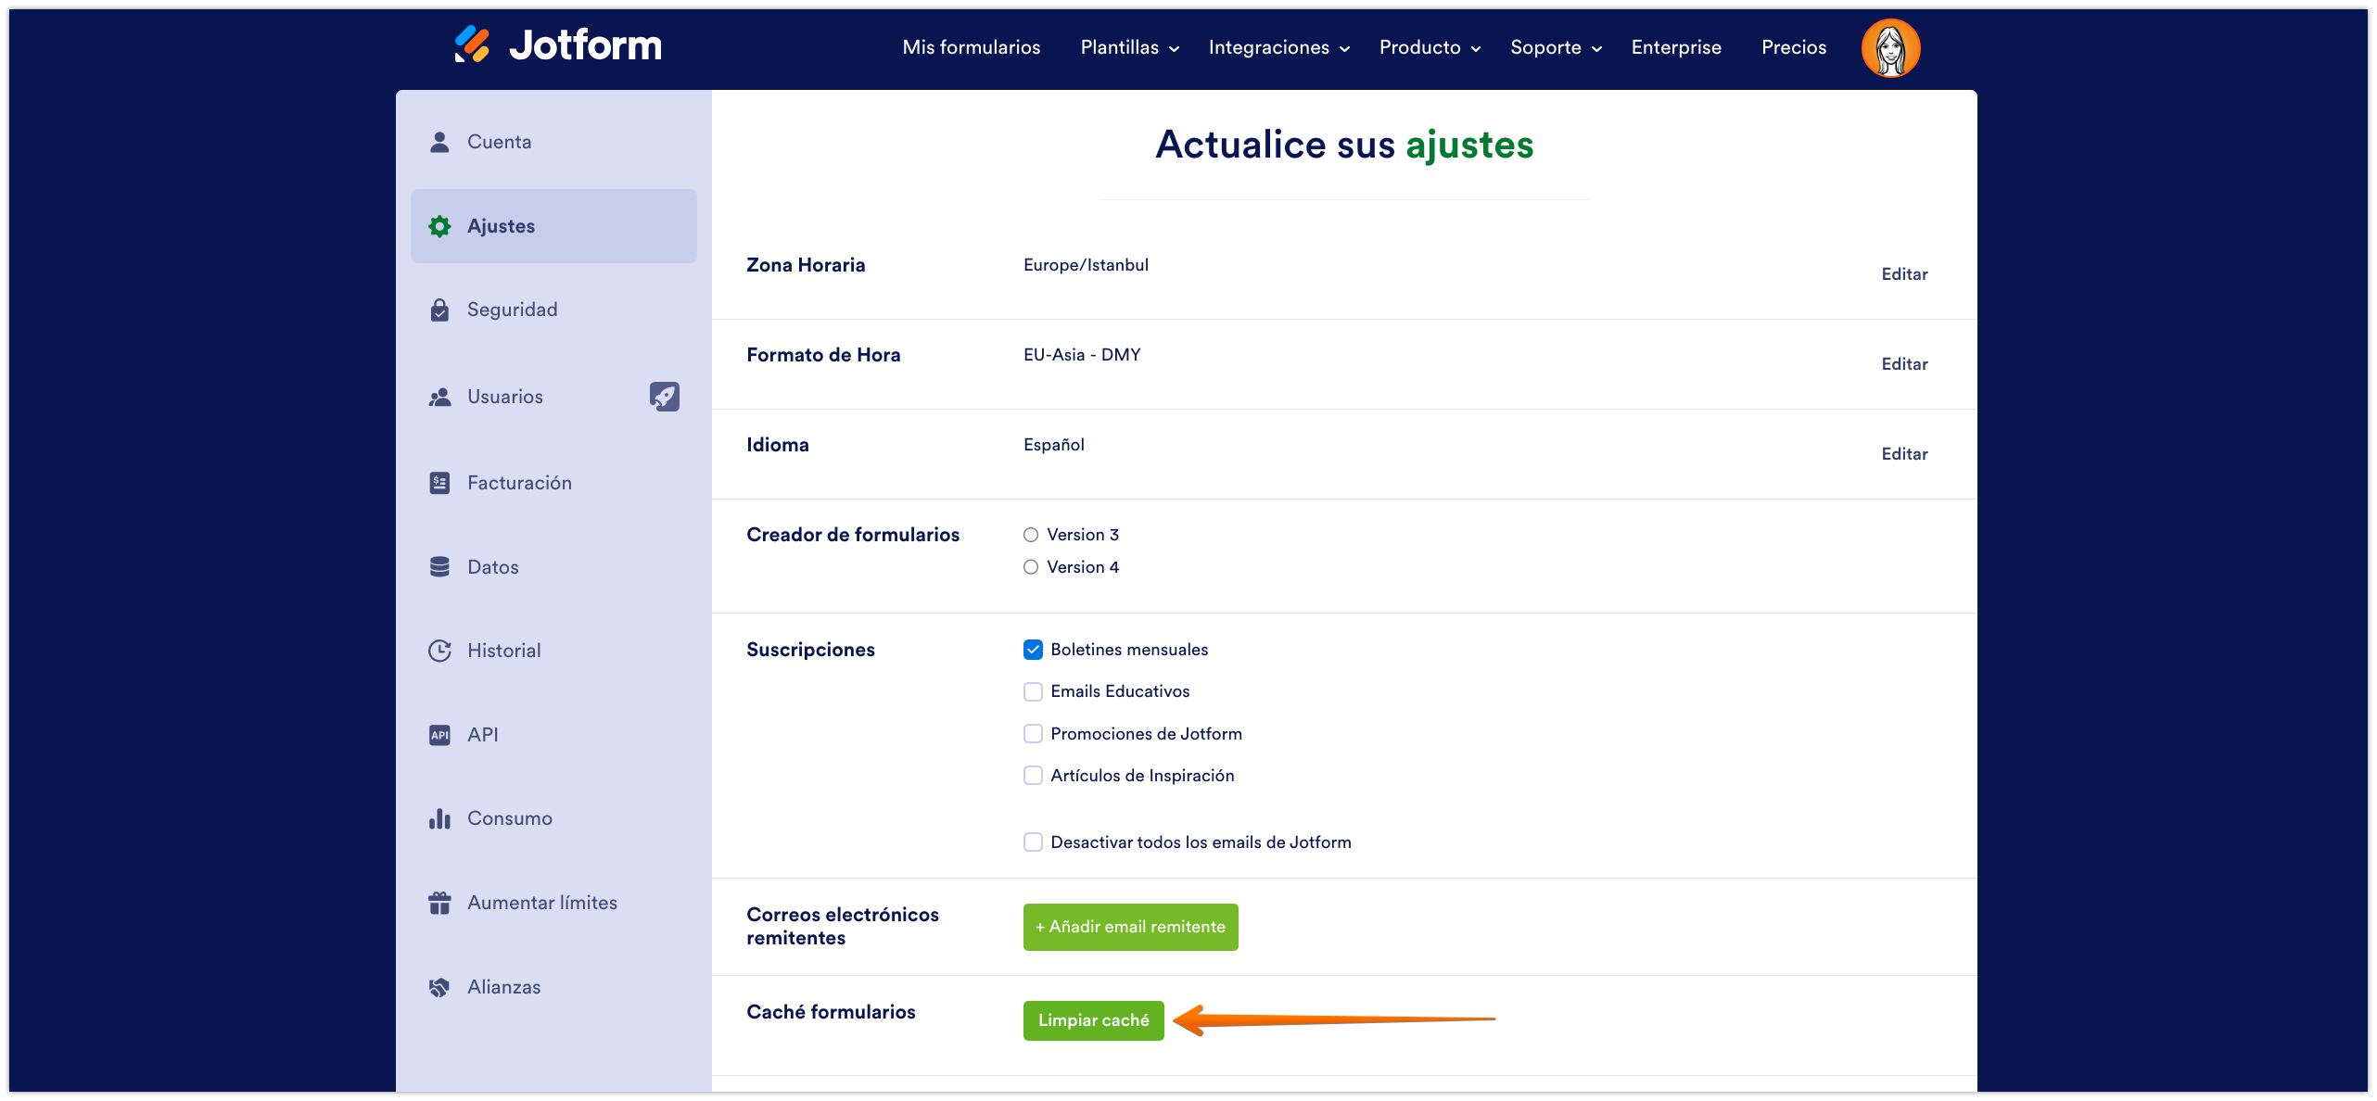Open the Cuenta sidebar tab

tap(499, 142)
